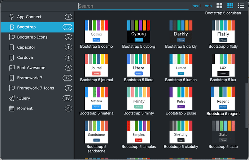Click the local source link
This screenshot has height=160, width=249.
196,6
